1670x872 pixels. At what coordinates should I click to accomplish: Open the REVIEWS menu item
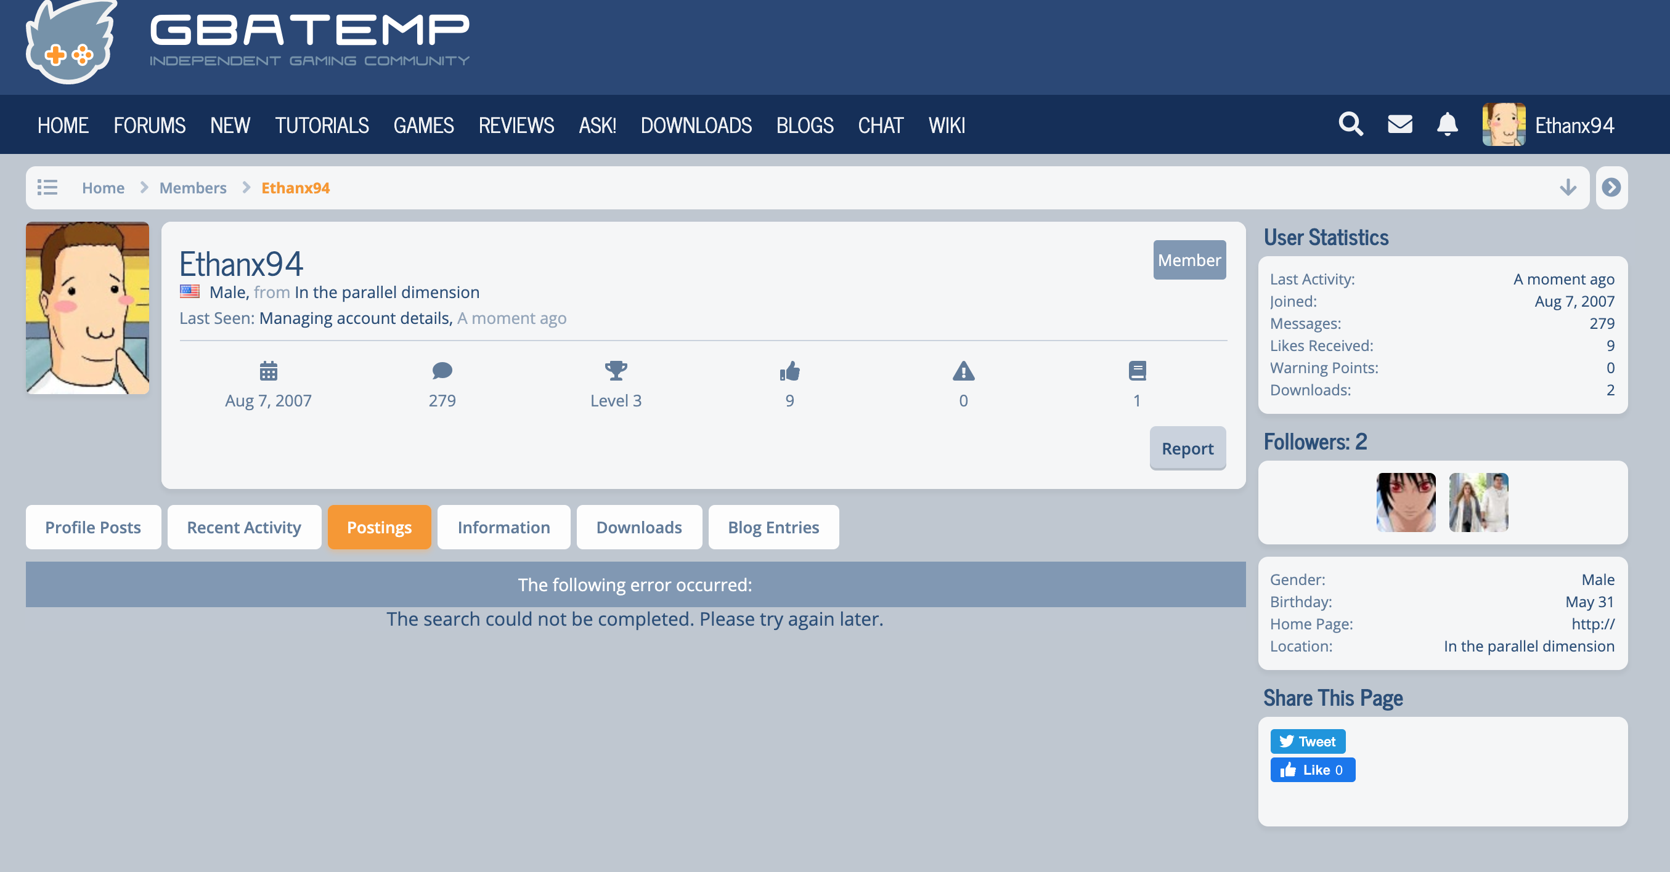tap(516, 125)
